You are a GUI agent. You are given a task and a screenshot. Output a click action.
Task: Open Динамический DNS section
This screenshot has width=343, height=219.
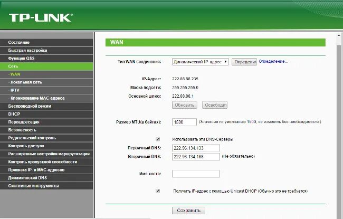(46, 178)
